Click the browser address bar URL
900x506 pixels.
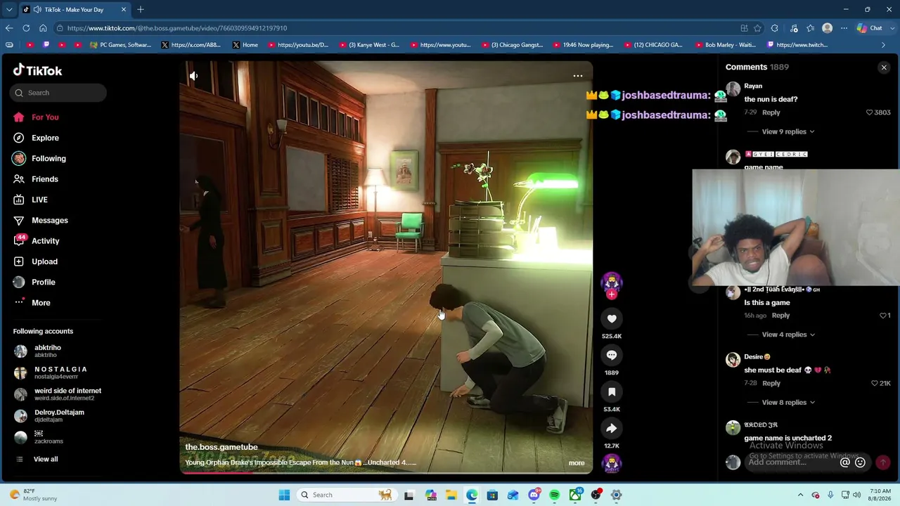177,28
